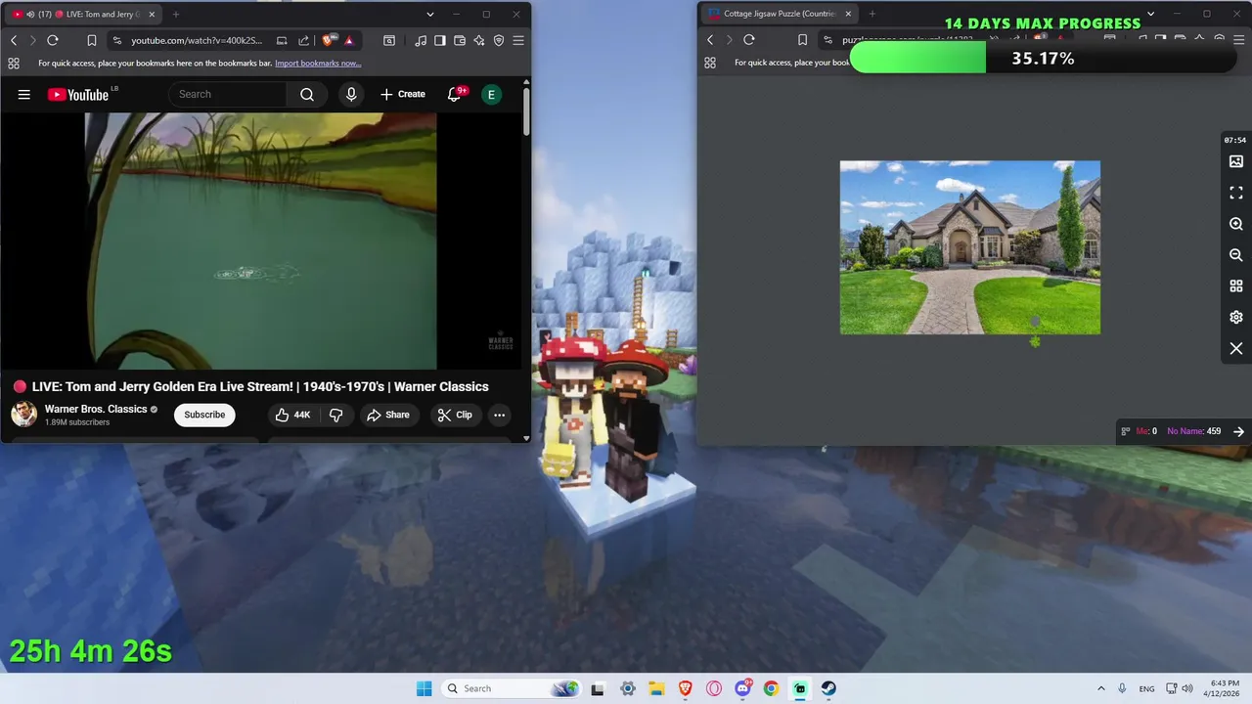
Task: Click the Brave Rewards triangle icon
Action: coord(348,40)
